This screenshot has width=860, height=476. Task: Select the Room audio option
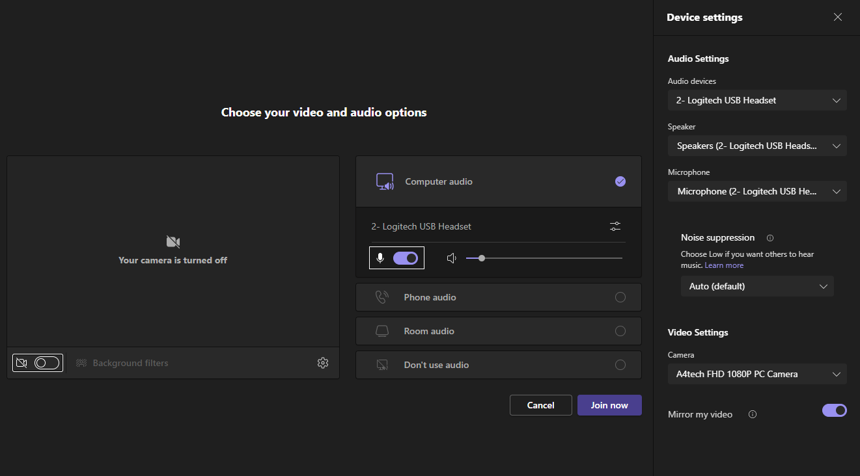click(620, 331)
